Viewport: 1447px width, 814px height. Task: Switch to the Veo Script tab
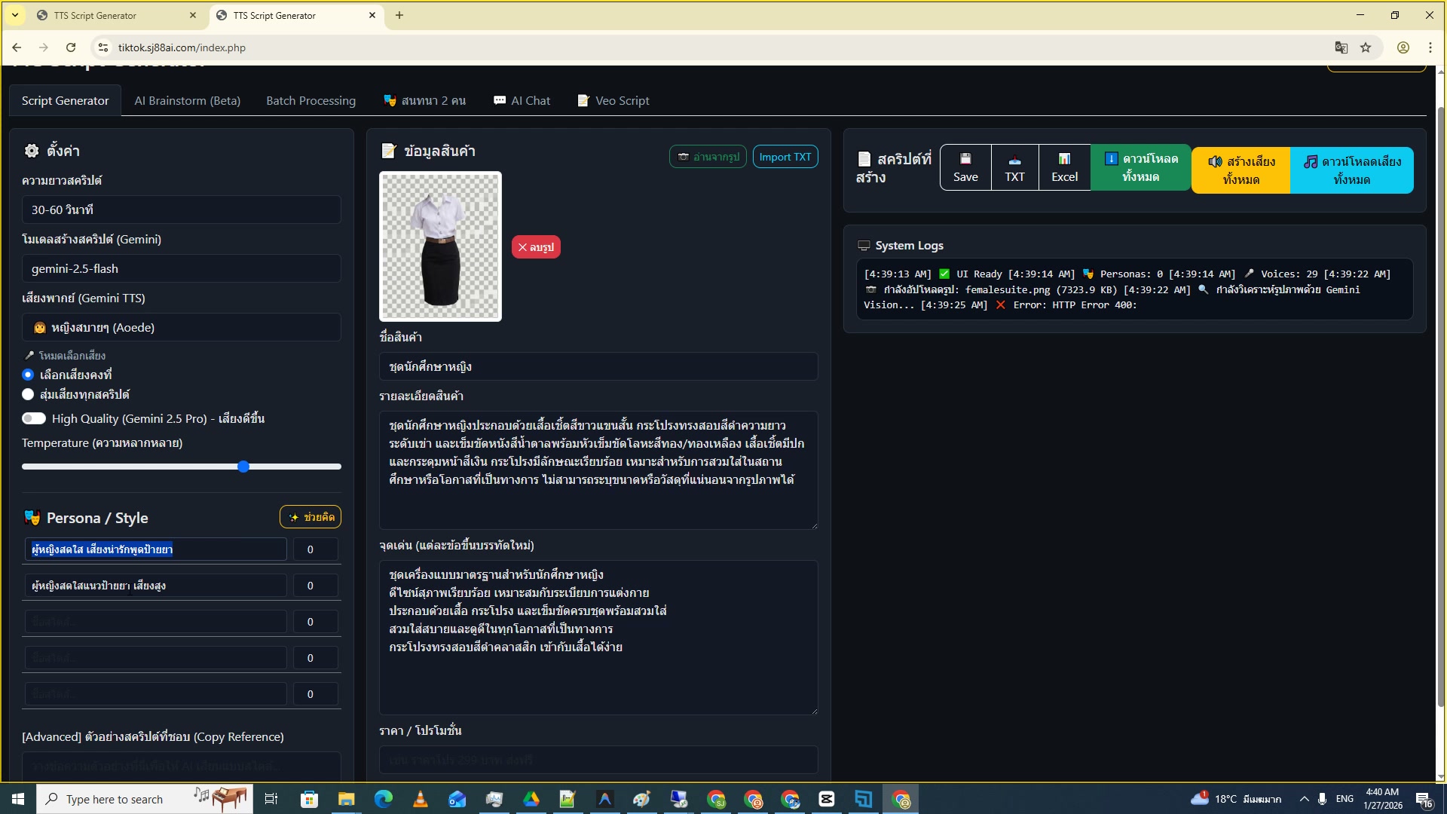coord(613,100)
